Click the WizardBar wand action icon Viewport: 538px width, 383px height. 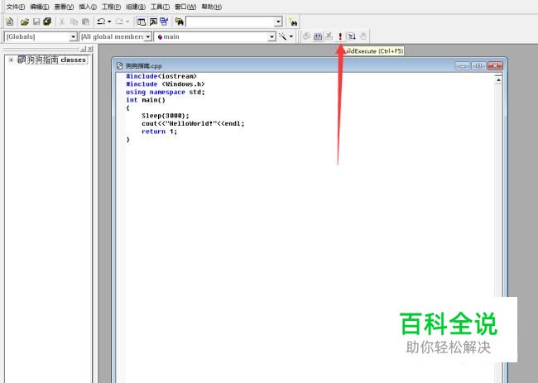(283, 36)
